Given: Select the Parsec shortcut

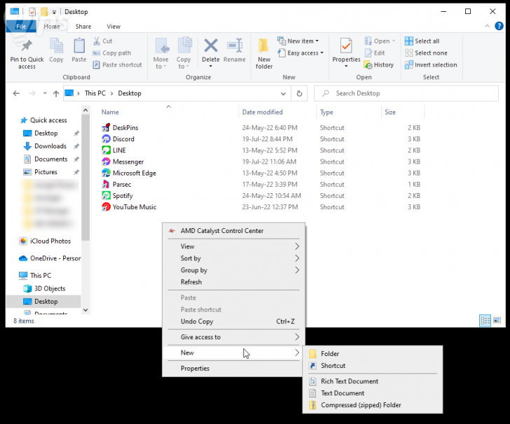Looking at the screenshot, I should tap(122, 185).
